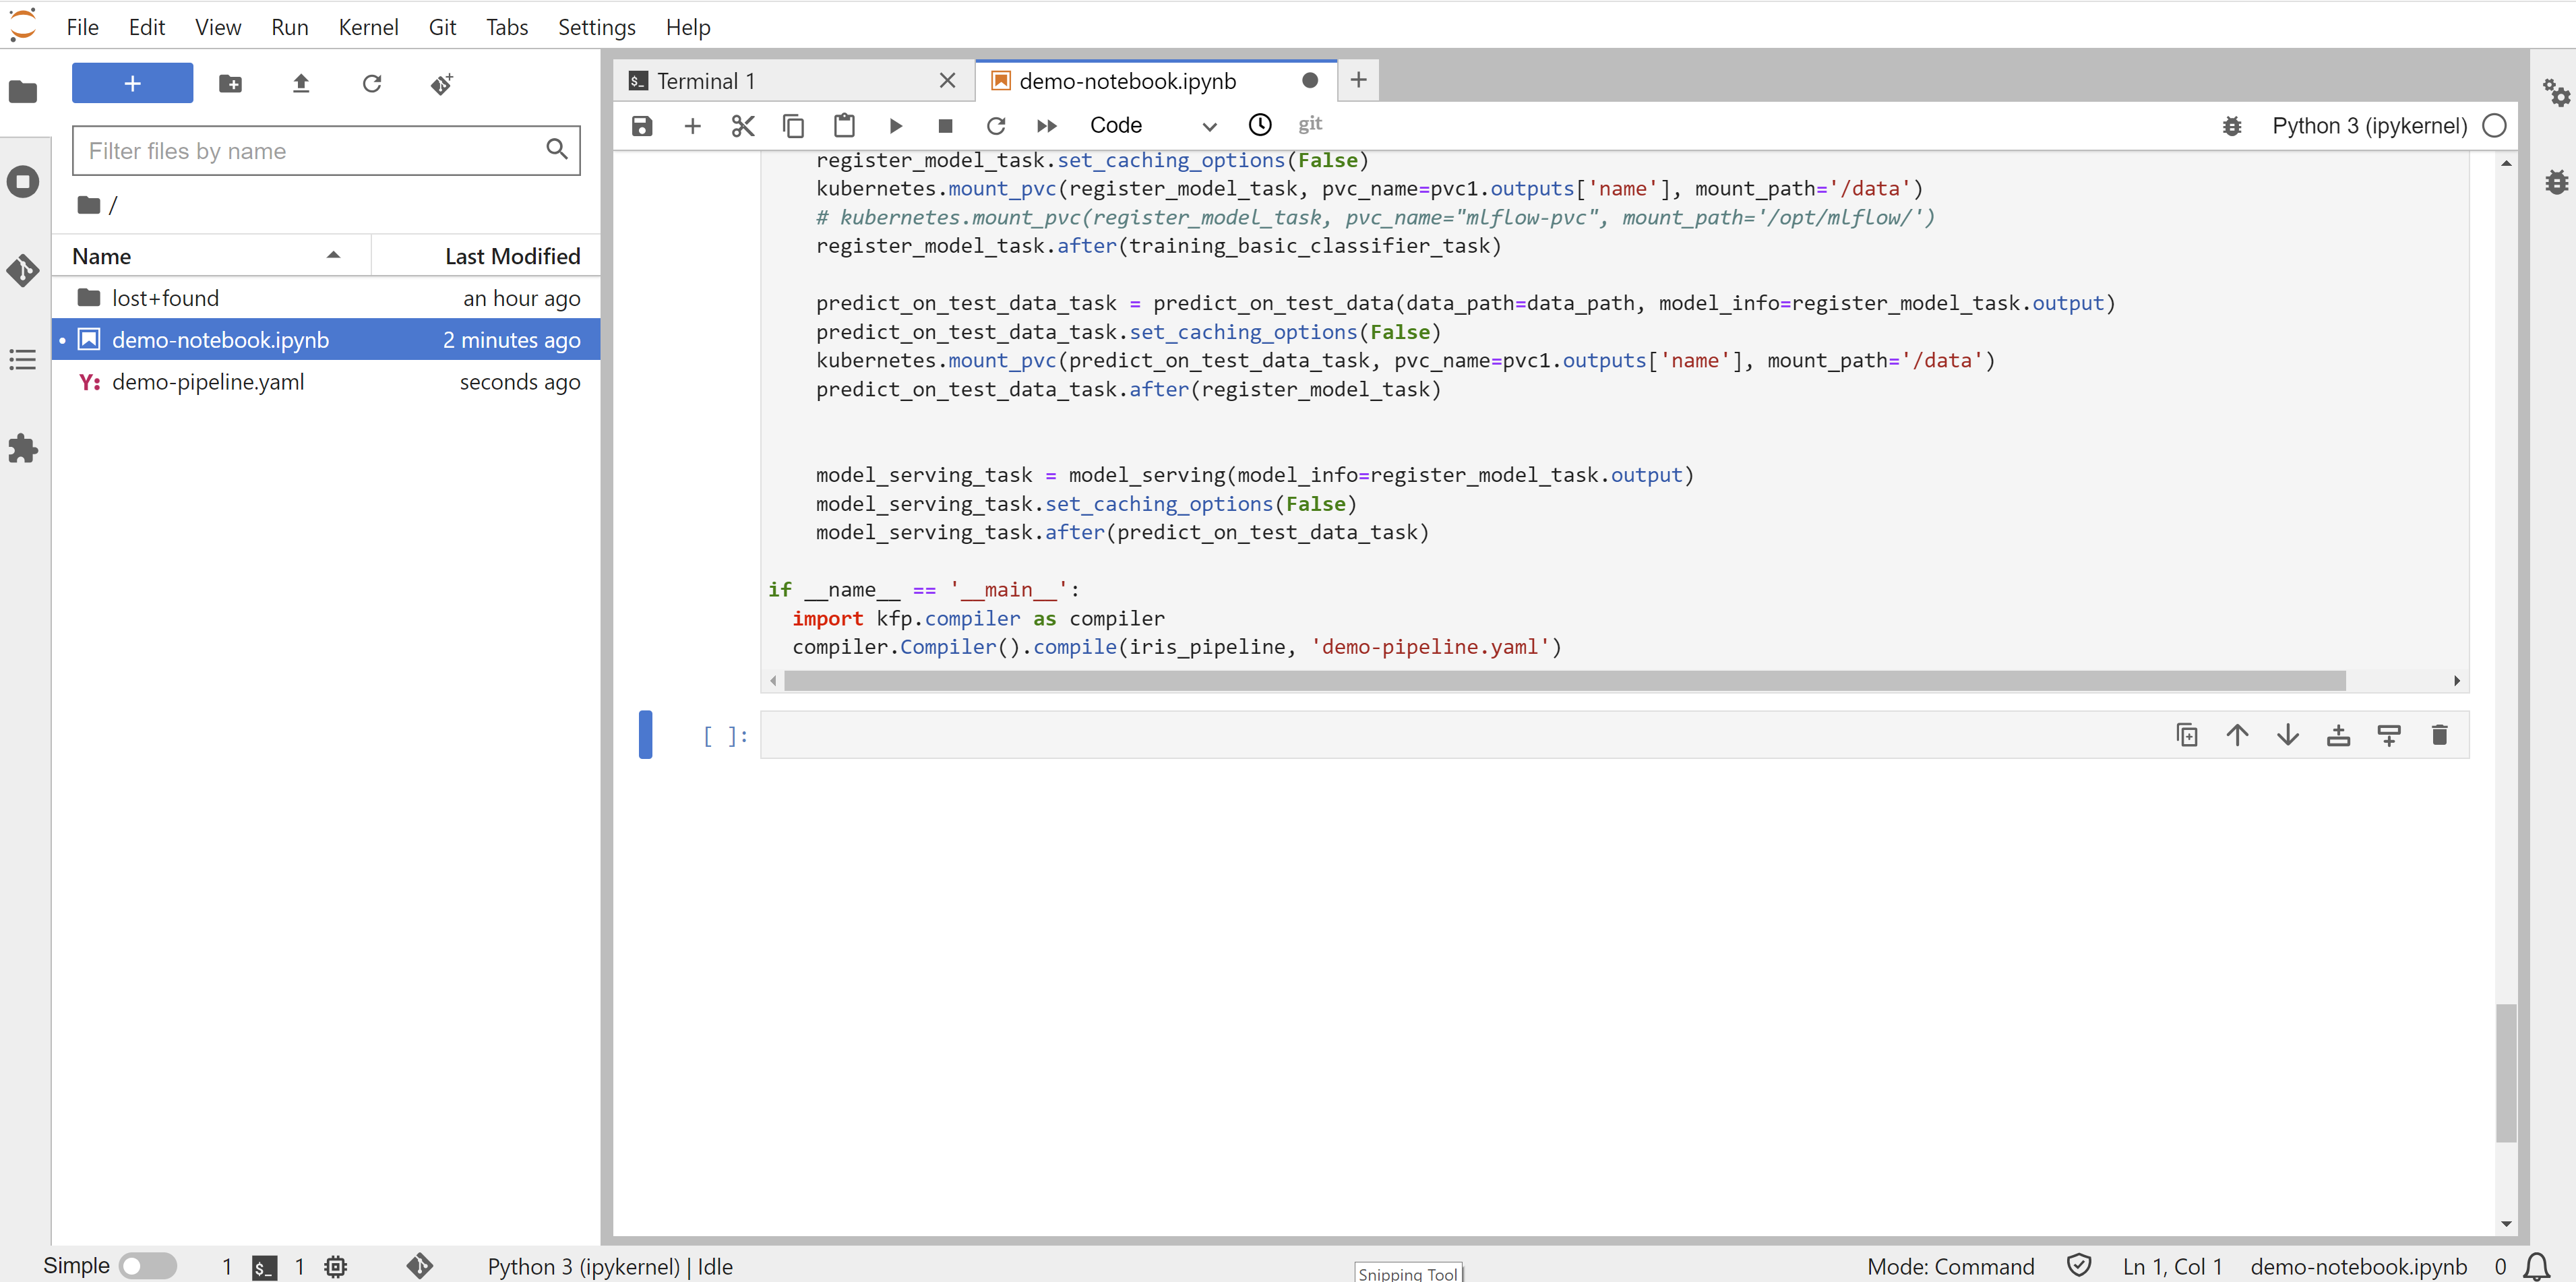Insert a cell below with the plus icon

point(692,126)
